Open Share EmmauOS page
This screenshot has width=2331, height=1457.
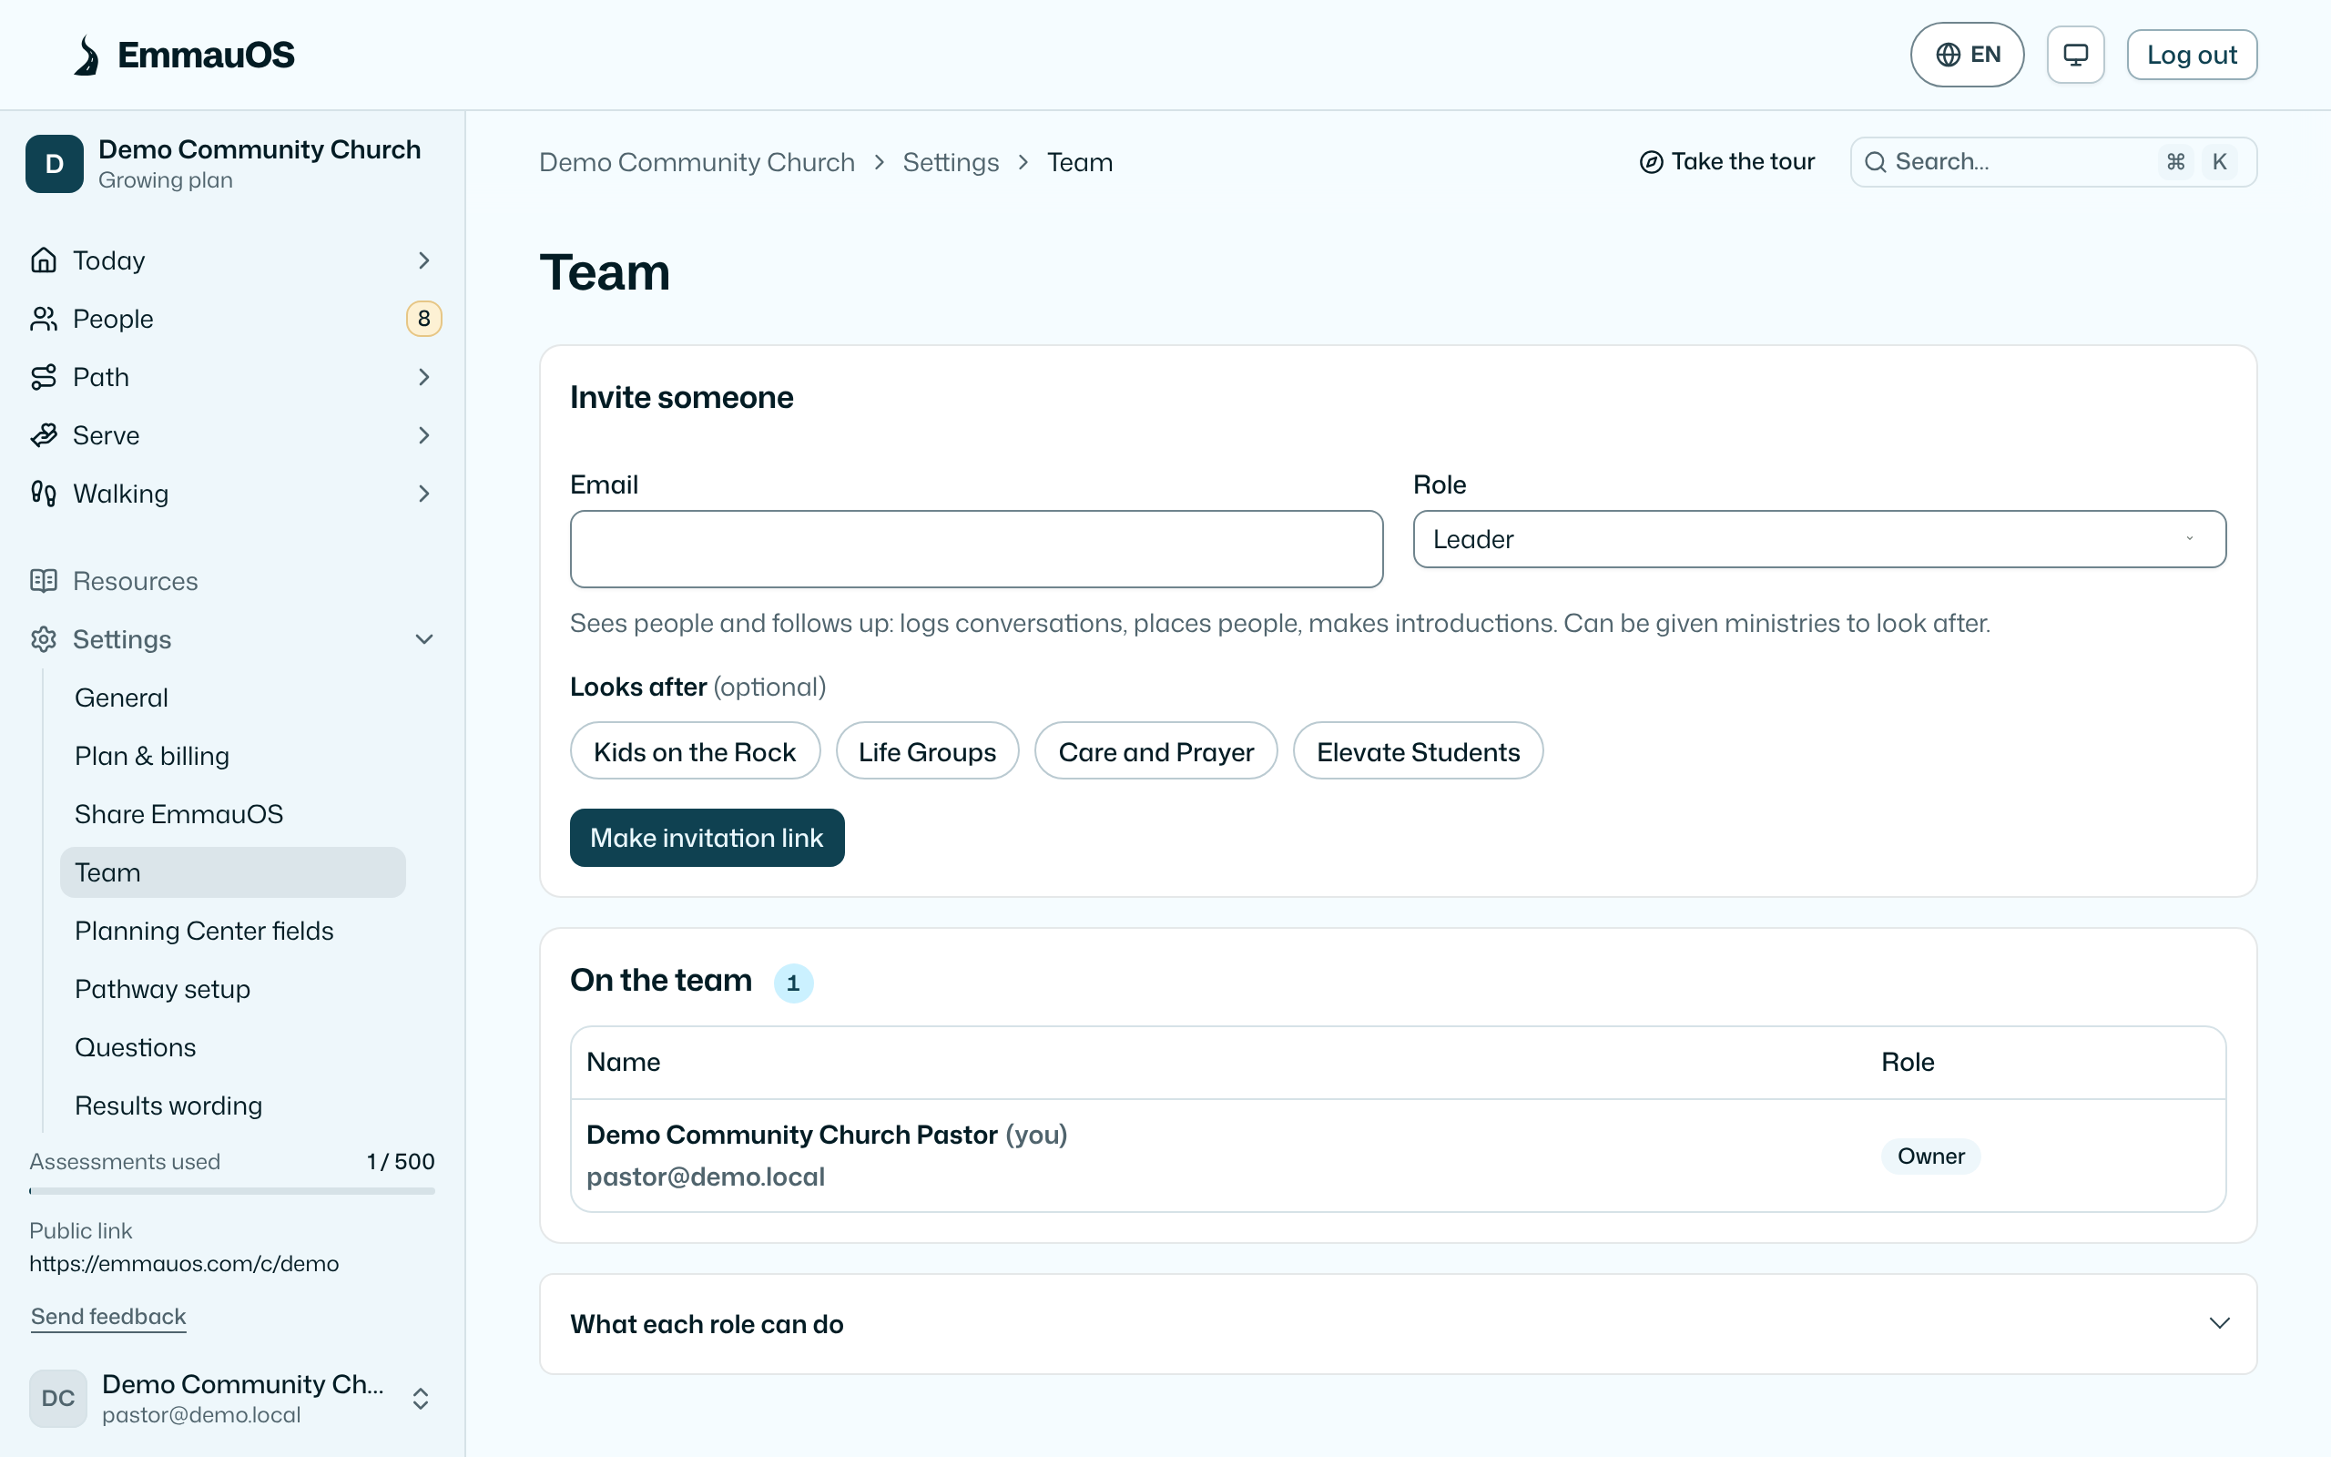pos(232,814)
